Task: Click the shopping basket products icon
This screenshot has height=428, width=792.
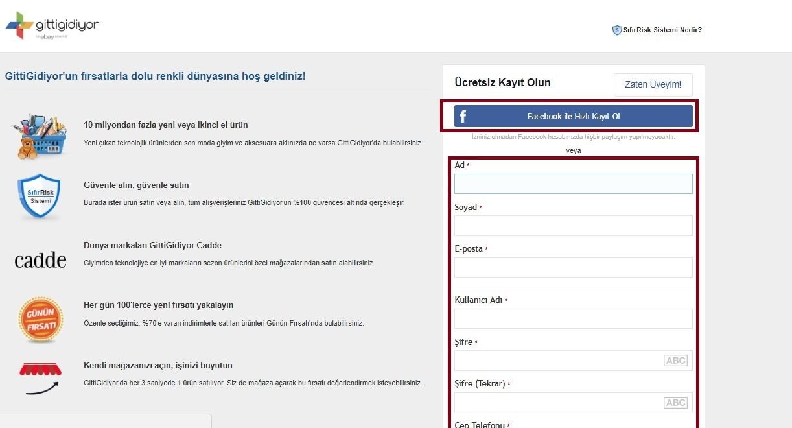Action: [x=40, y=136]
